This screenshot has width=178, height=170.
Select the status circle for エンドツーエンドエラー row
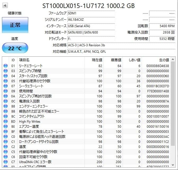coord(6,106)
